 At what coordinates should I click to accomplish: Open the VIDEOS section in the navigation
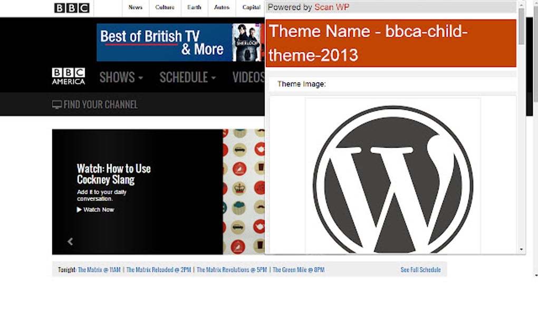coord(248,77)
